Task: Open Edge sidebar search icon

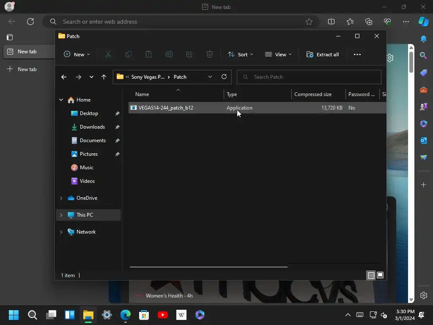Action: [x=423, y=55]
